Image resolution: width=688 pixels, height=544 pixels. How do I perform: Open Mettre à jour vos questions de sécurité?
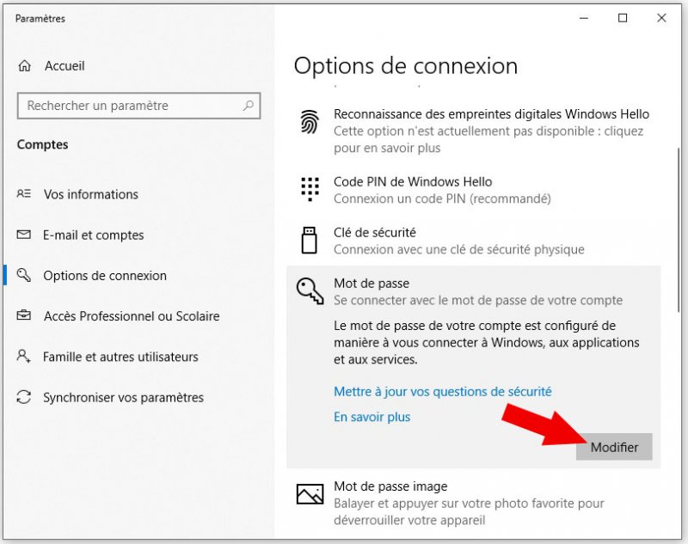coord(442,392)
